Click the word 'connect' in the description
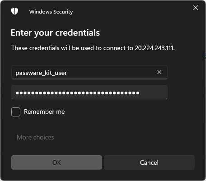Image resolution: width=206 pixels, height=181 pixels. click(x=115, y=48)
